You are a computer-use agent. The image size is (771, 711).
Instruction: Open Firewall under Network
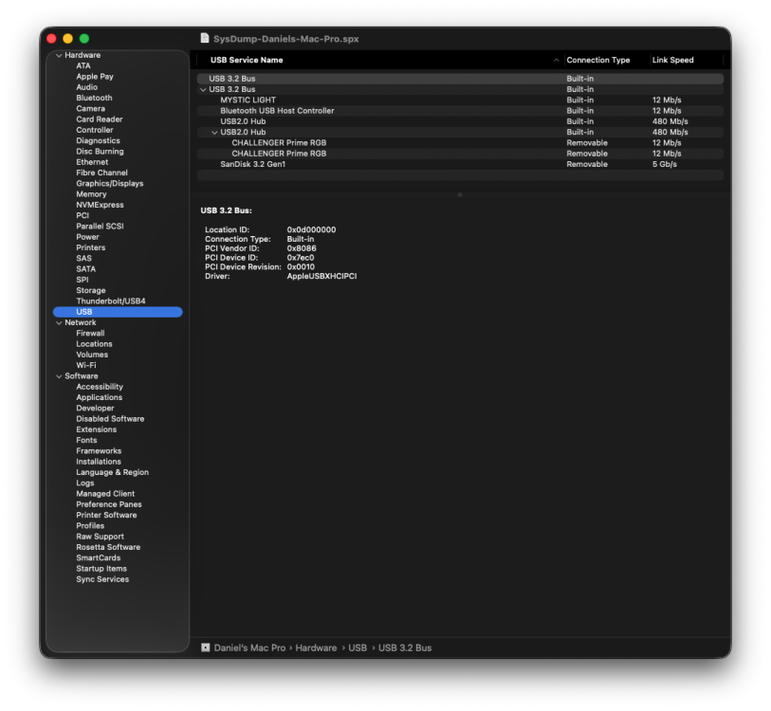point(90,334)
